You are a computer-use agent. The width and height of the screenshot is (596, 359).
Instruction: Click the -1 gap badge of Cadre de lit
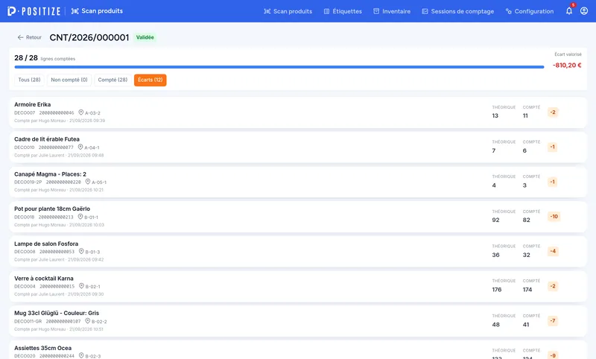tap(552, 147)
